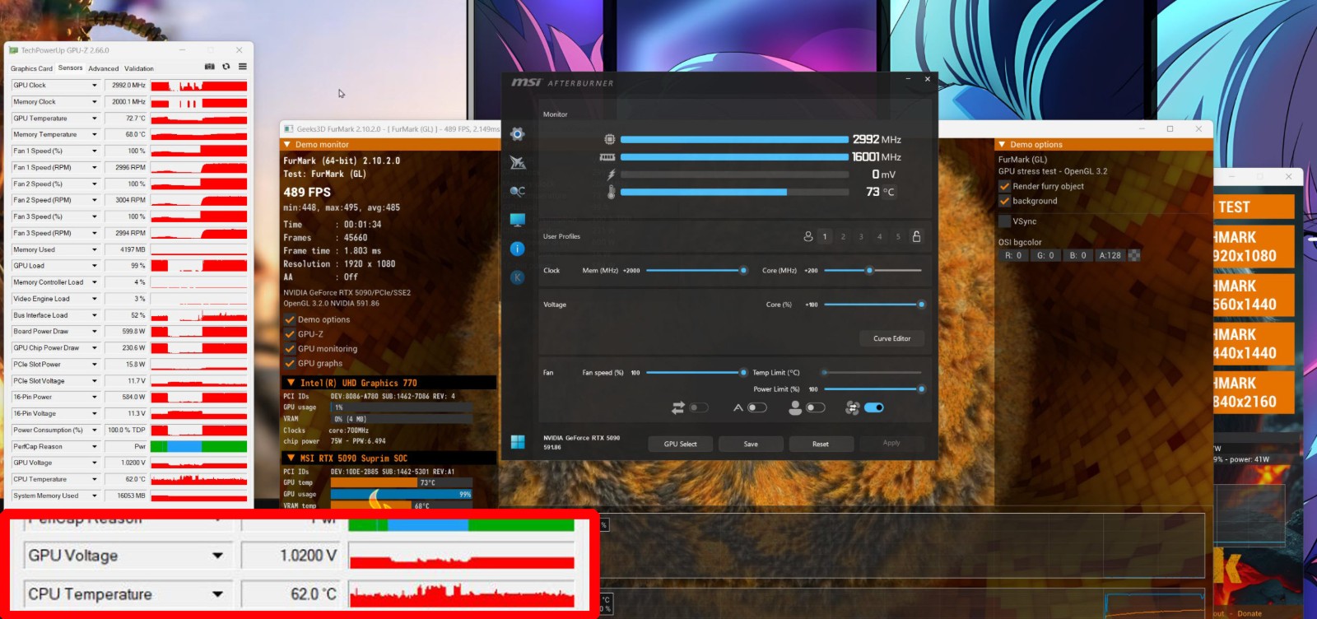Image resolution: width=1317 pixels, height=619 pixels.
Task: Open the Memory Used sensor dropdown arrow
Action: pyautogui.click(x=95, y=249)
